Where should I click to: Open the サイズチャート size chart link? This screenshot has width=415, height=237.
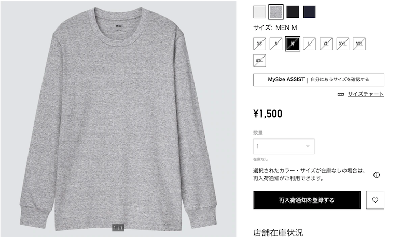366,94
